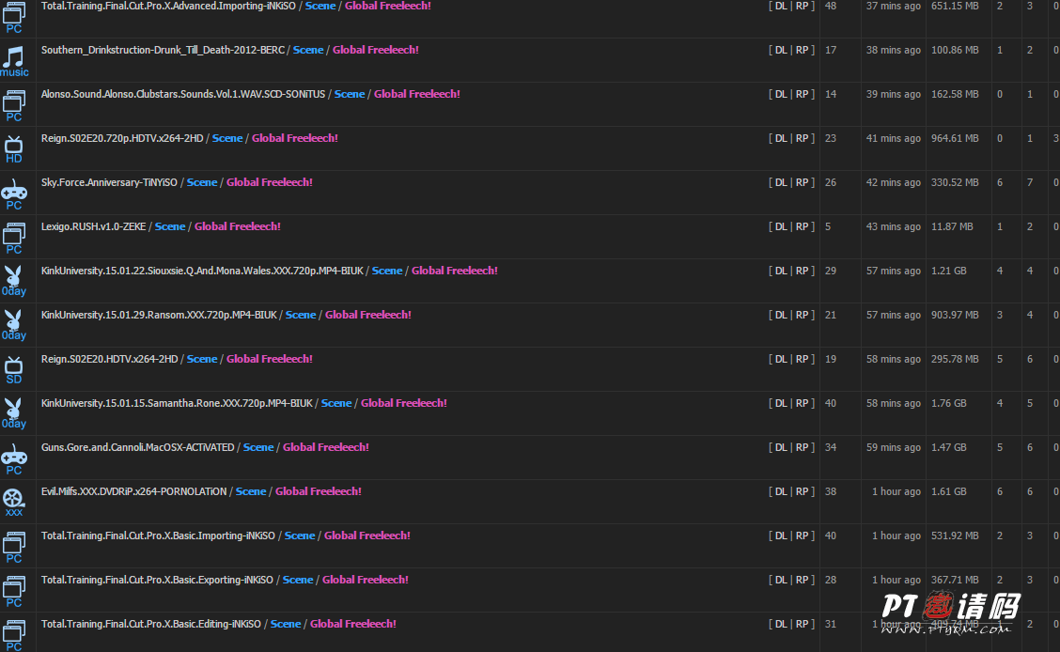Open Total.Training.Final.Cut.Pro.X.Basic.Editing-iNKiSO torrent
This screenshot has height=652, width=1060.
tap(151, 624)
